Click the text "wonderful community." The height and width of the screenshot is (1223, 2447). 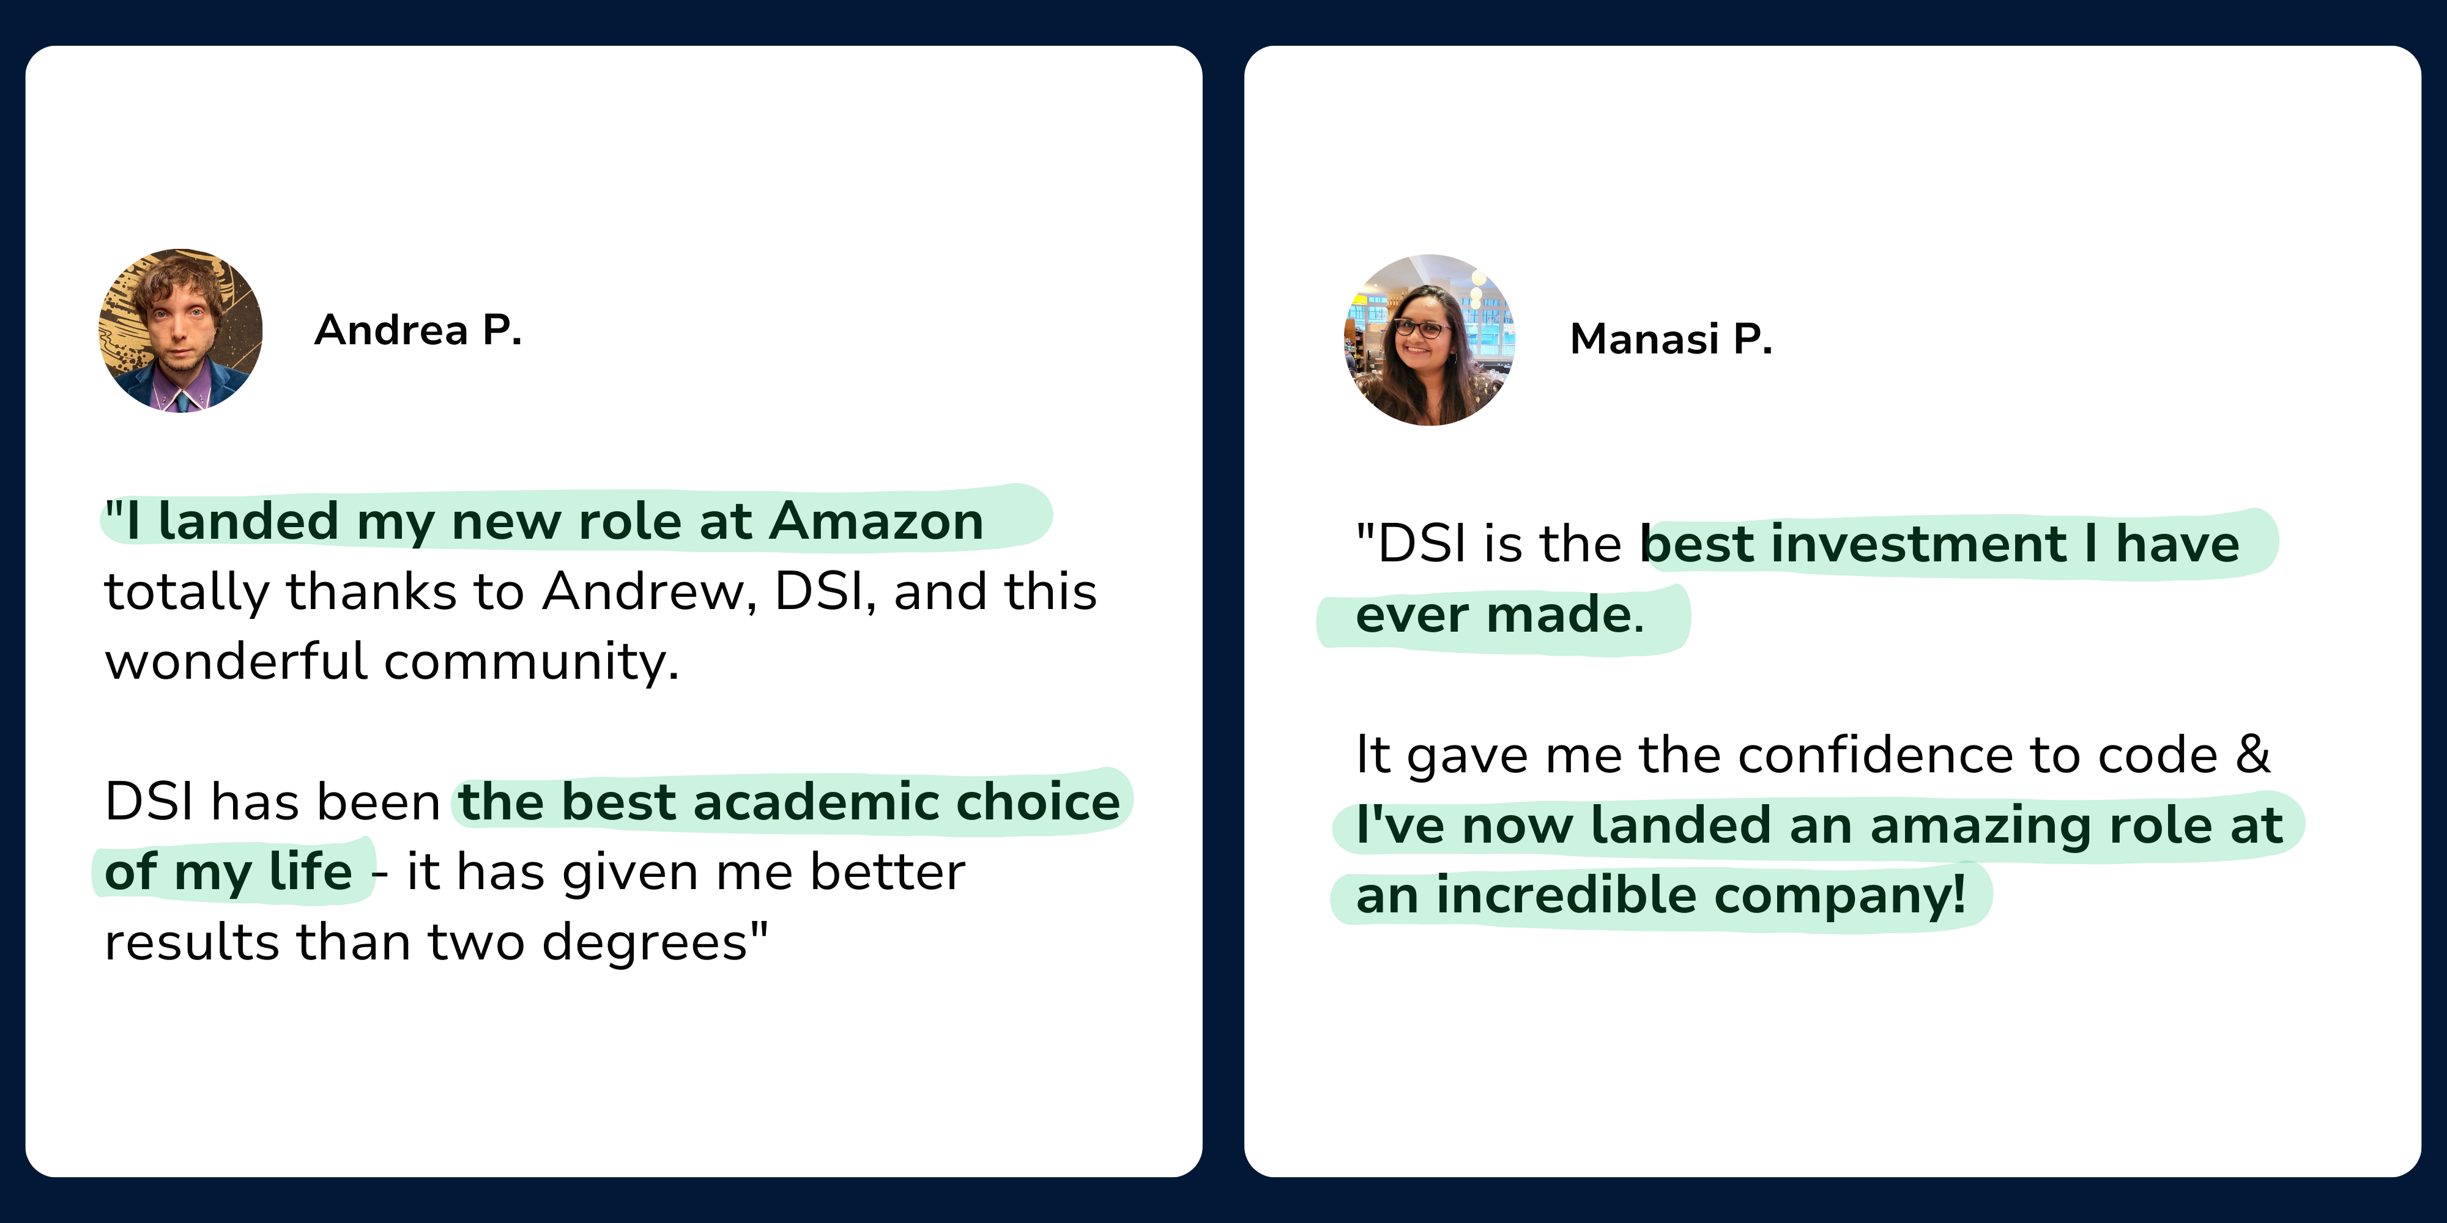392,662
